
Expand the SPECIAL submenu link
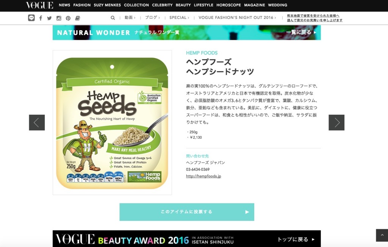[x=179, y=17]
